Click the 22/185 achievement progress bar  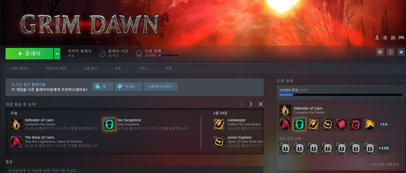pos(341,95)
